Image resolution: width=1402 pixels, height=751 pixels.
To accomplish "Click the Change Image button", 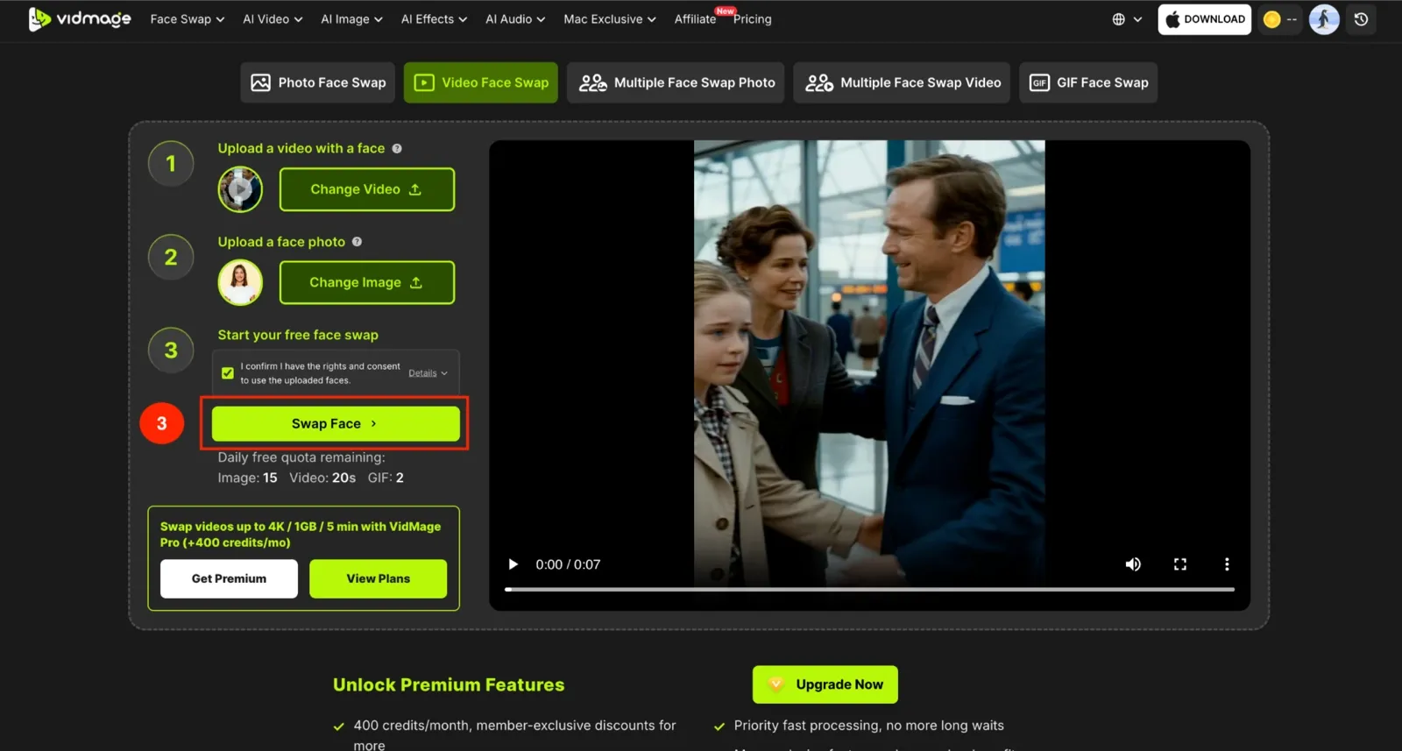I will (x=366, y=282).
